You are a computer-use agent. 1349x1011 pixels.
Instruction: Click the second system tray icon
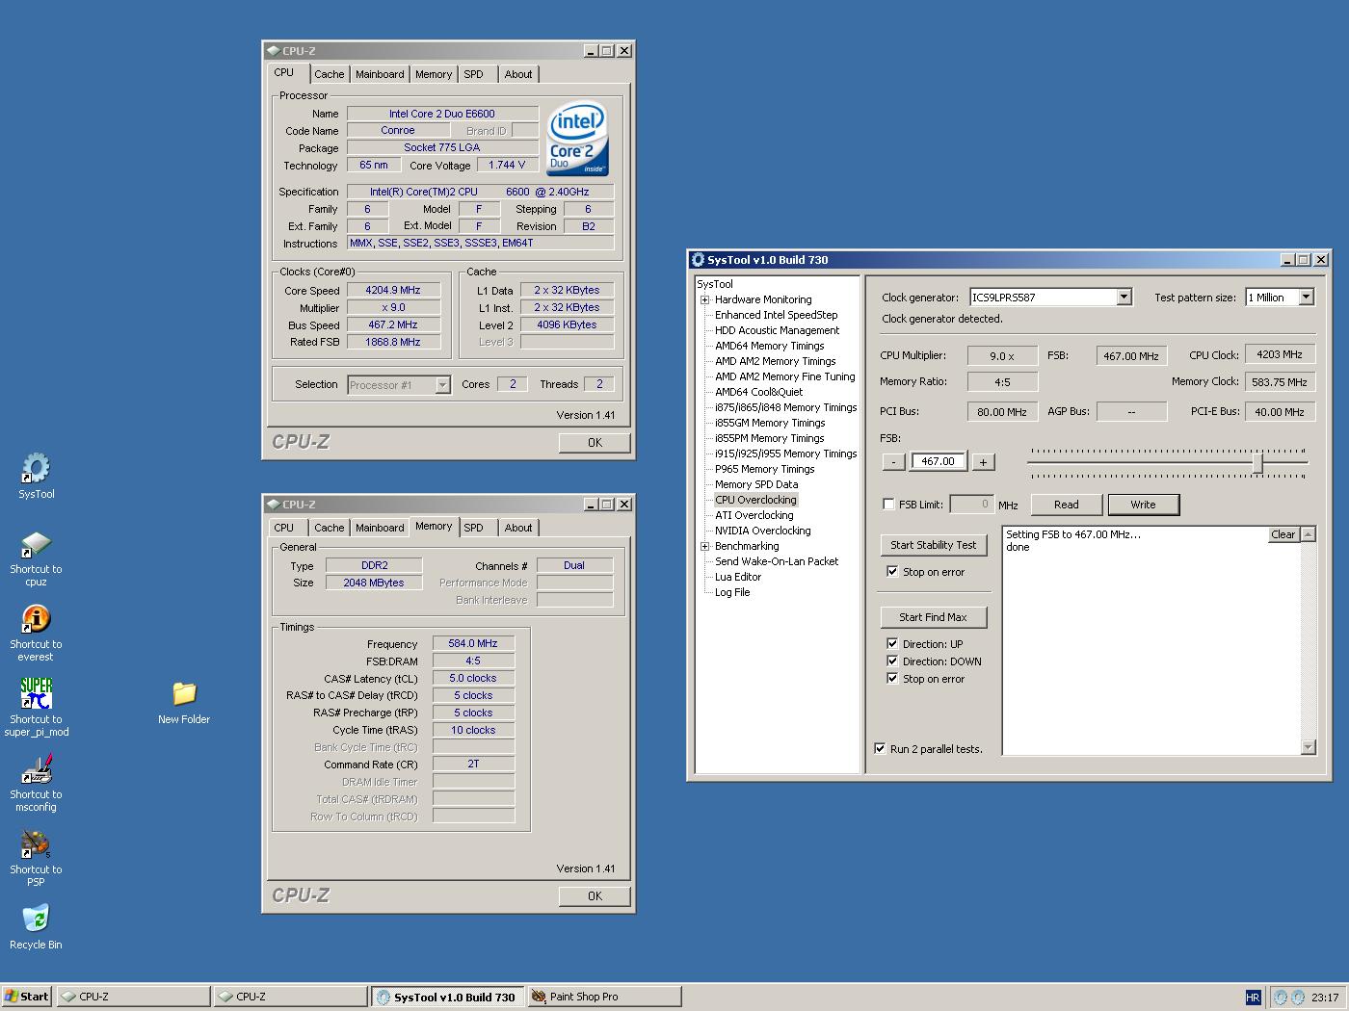[x=1298, y=998]
